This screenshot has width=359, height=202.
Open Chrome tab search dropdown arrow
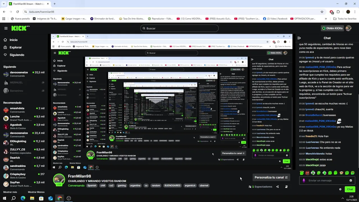click(x=4, y=4)
